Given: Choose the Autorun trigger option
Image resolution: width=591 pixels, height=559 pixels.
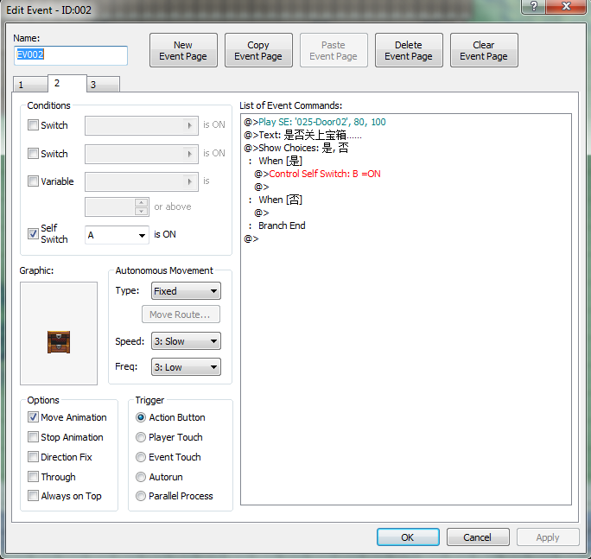Looking at the screenshot, I should point(141,477).
